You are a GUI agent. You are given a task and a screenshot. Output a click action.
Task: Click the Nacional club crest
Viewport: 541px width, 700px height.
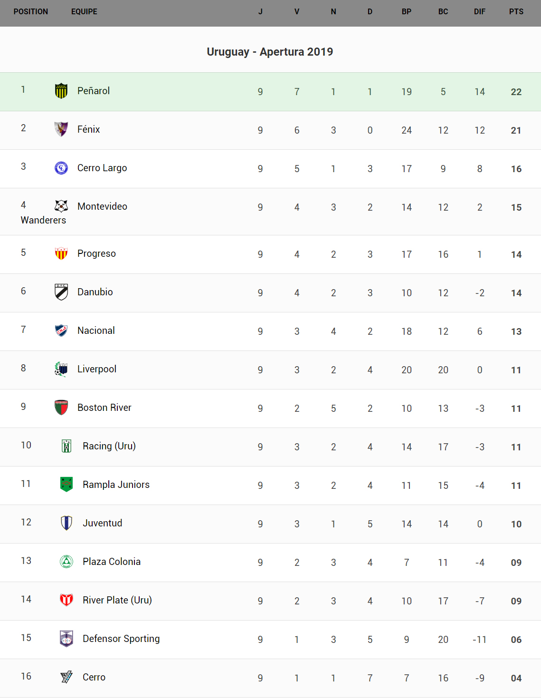pos(61,331)
